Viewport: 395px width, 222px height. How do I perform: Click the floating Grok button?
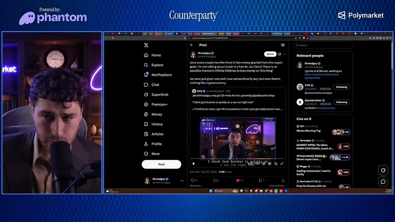(x=383, y=170)
